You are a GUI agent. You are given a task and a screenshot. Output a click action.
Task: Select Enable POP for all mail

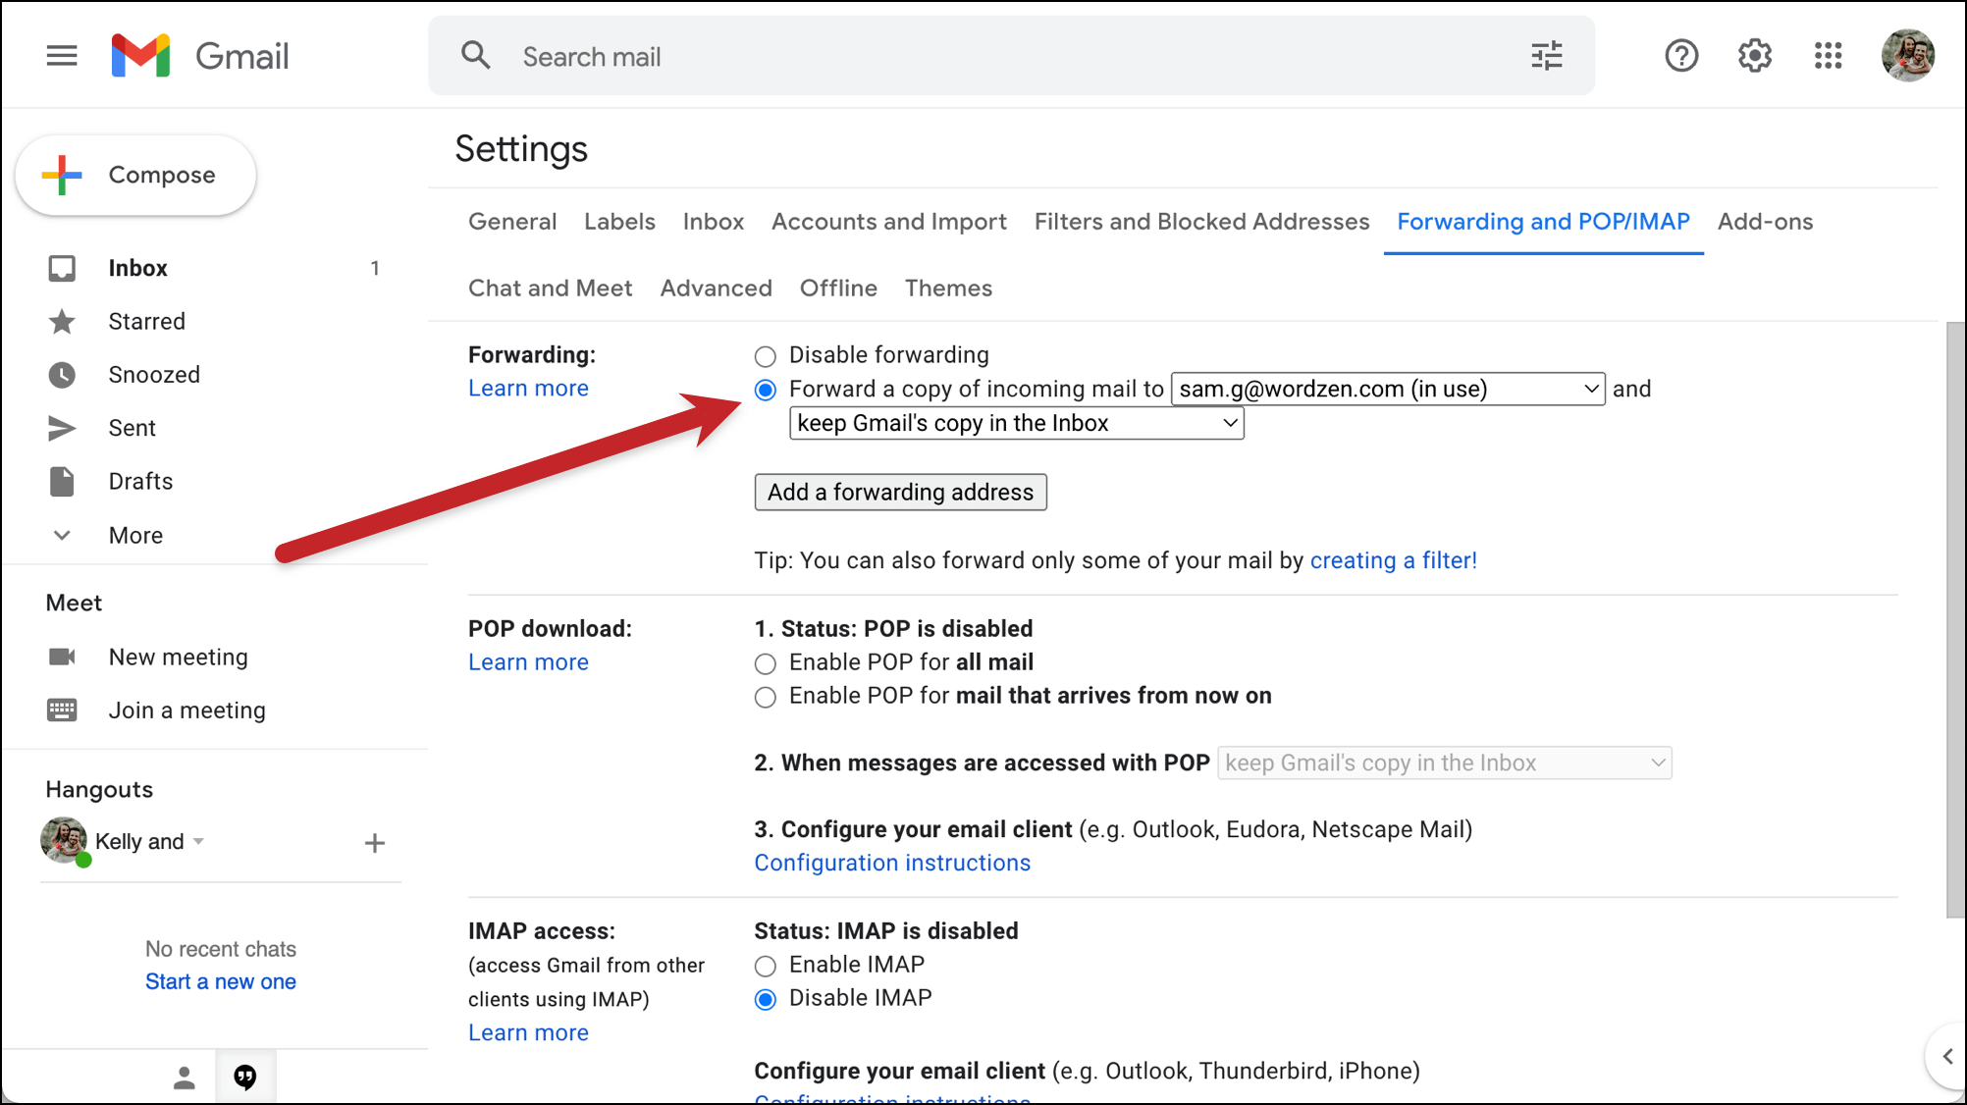(x=766, y=664)
